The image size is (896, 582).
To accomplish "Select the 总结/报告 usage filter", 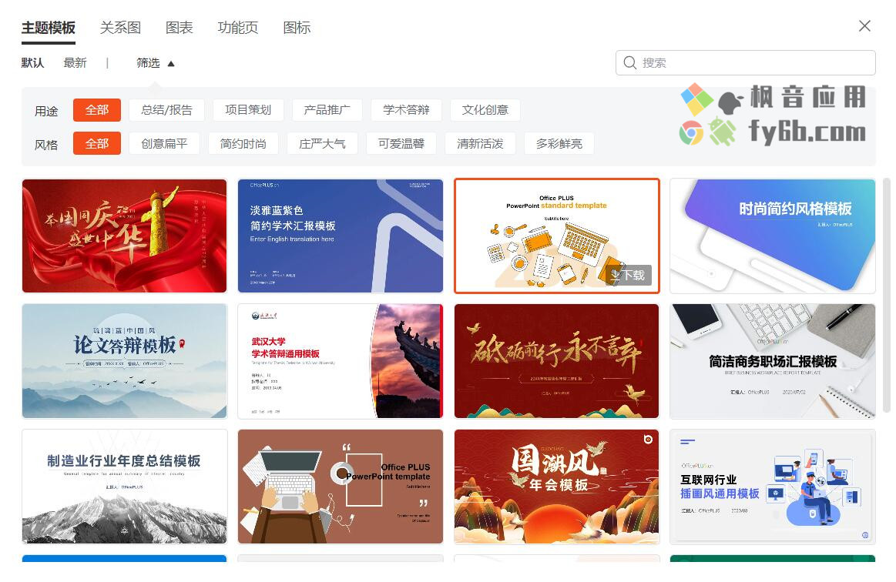I will [167, 109].
